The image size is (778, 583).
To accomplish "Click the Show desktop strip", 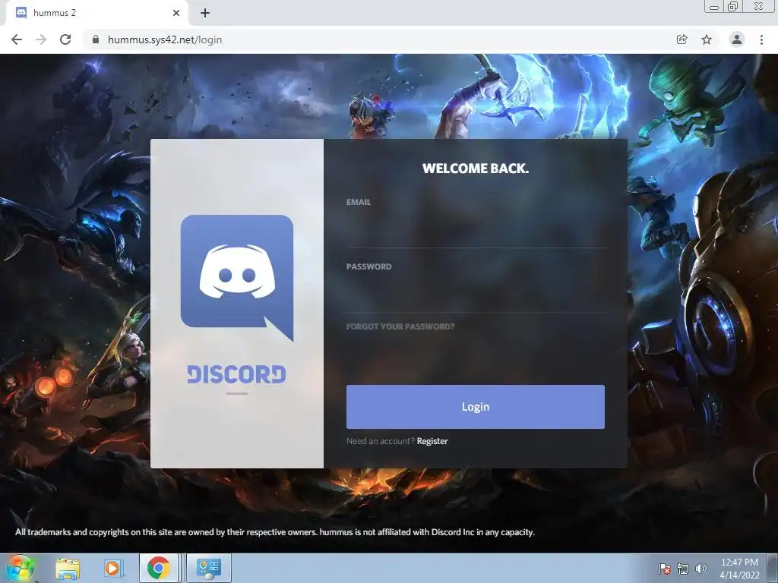I will coord(773,568).
